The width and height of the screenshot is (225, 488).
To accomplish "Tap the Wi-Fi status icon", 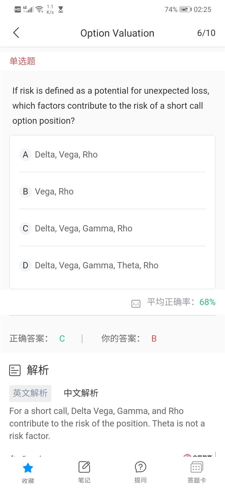I will click(40, 10).
